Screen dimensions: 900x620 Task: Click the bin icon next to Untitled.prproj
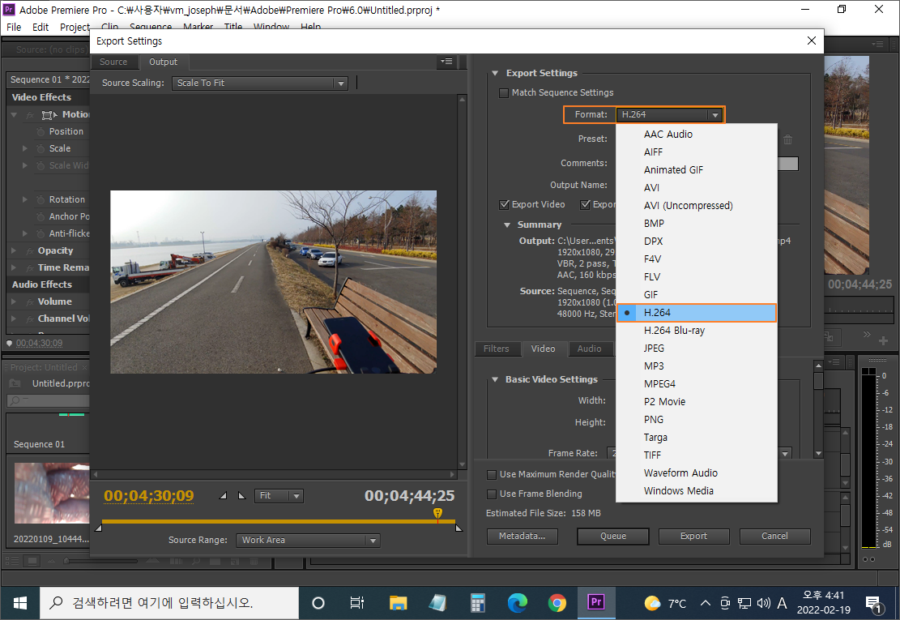coord(15,383)
